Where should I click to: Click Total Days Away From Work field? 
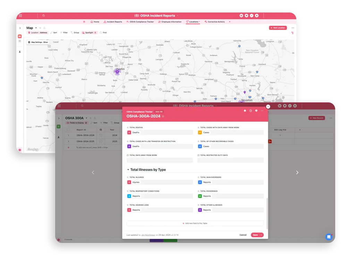pyautogui.click(x=160, y=160)
